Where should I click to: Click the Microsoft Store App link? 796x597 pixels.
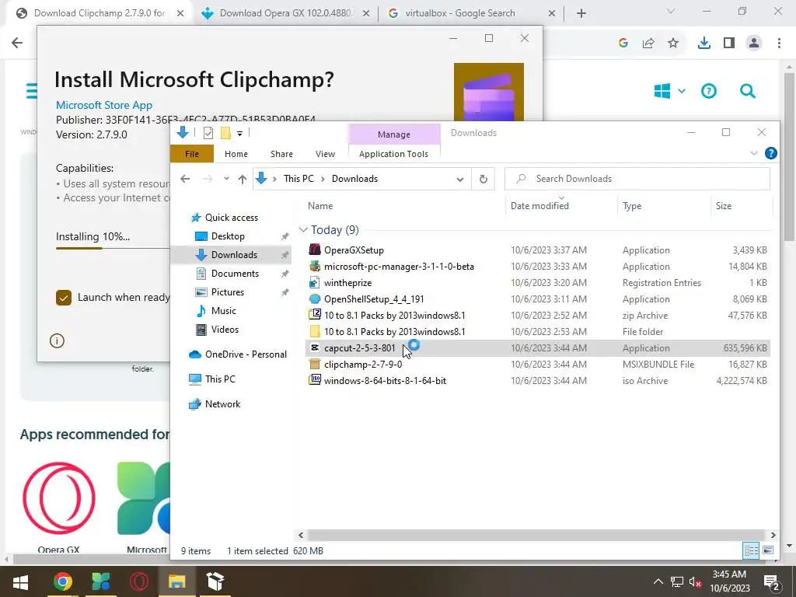pyautogui.click(x=104, y=105)
